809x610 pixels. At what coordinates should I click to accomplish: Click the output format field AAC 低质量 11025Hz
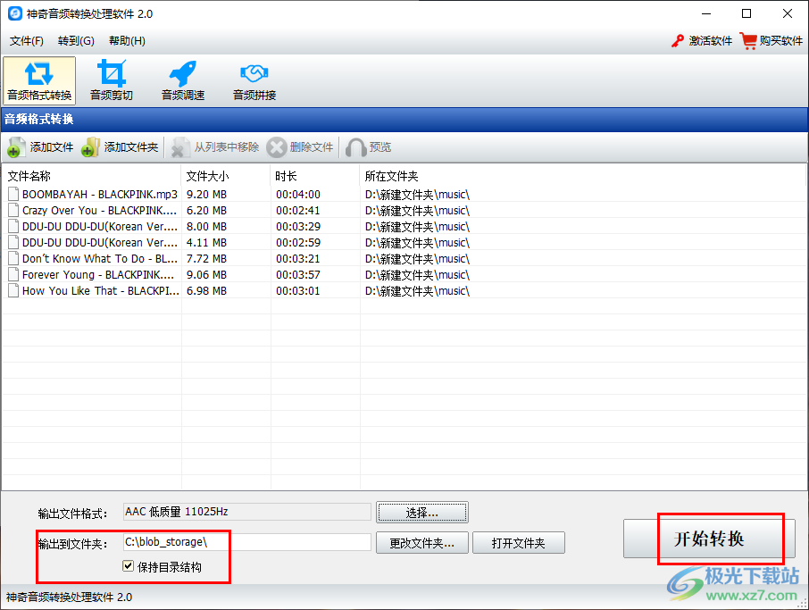pyautogui.click(x=247, y=512)
